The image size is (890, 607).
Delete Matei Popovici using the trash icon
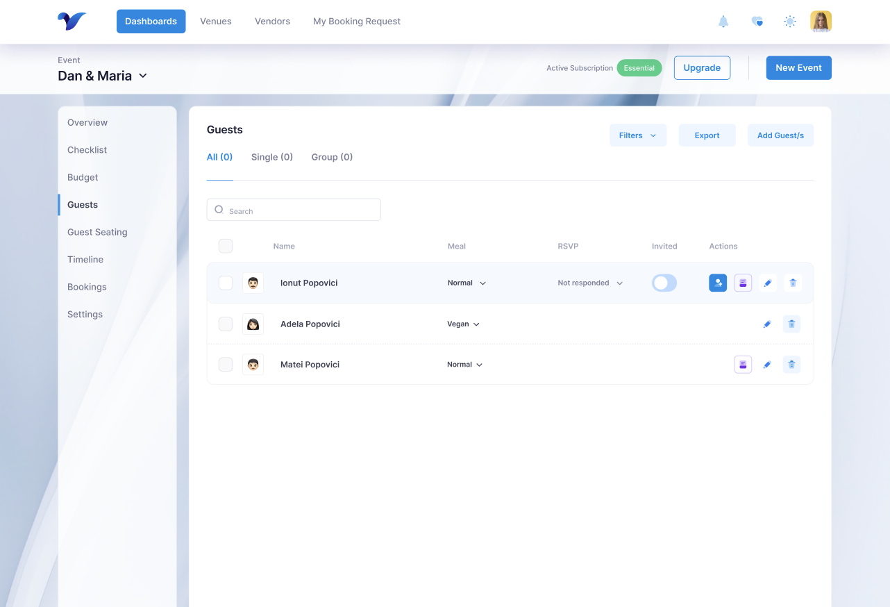[x=792, y=365]
